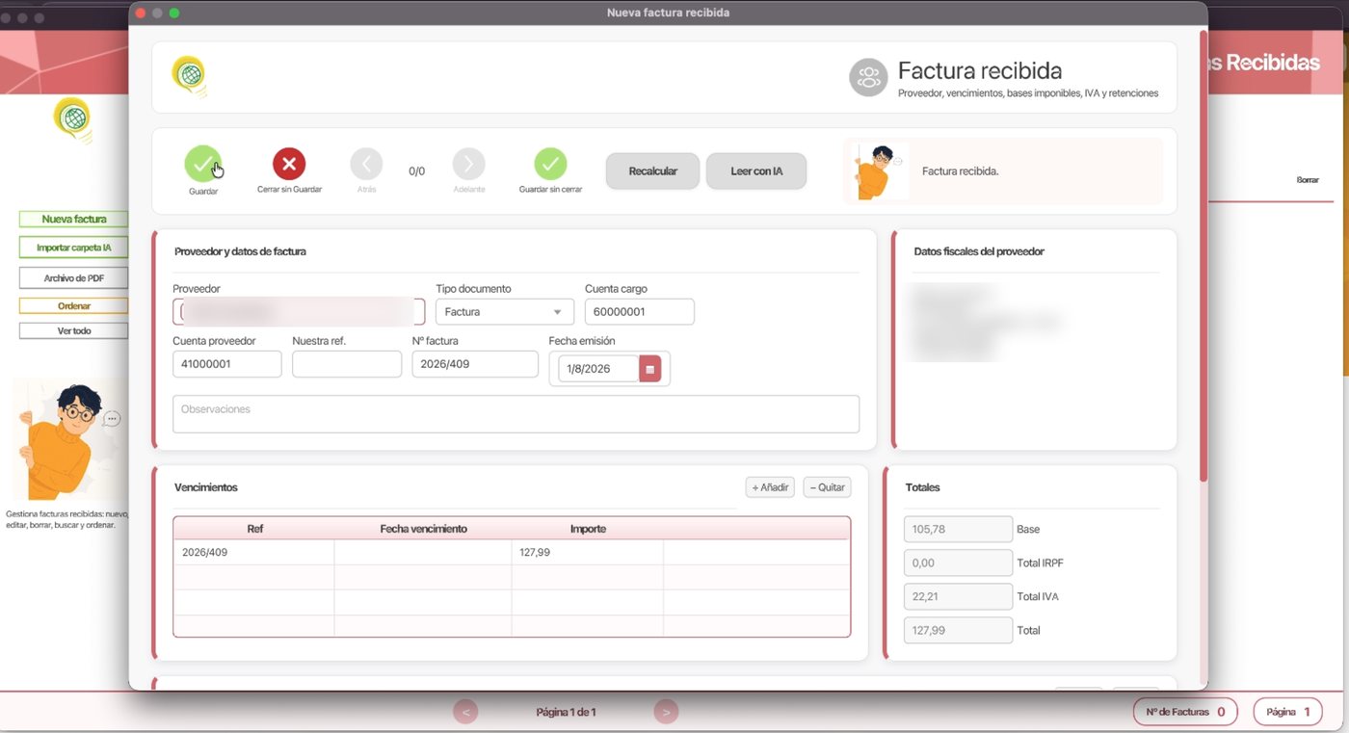Image resolution: width=1349 pixels, height=733 pixels.
Task: Click the Nº de Facturas counter in background window
Action: point(1185,712)
